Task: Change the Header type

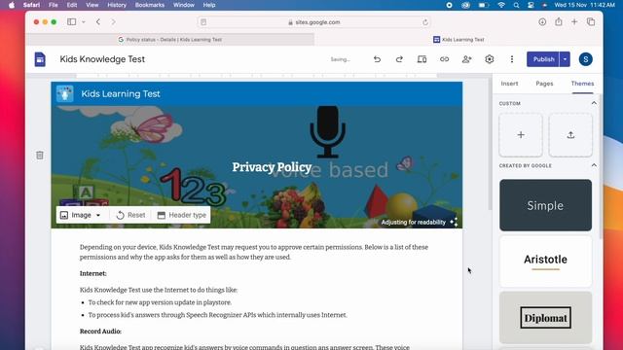Action: point(182,215)
